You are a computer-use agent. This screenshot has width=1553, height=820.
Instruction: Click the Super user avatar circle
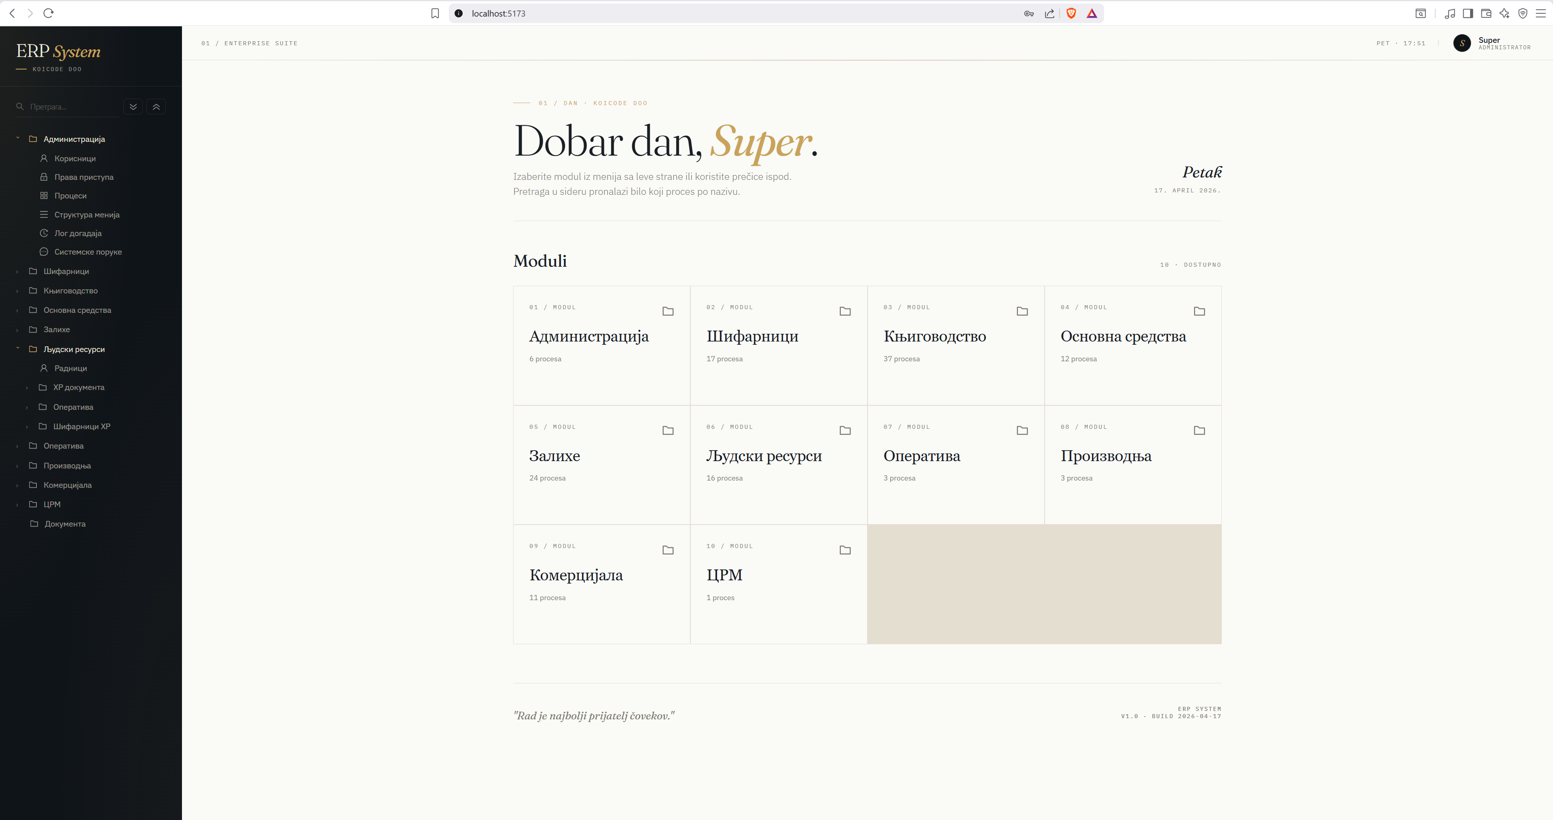tap(1462, 43)
